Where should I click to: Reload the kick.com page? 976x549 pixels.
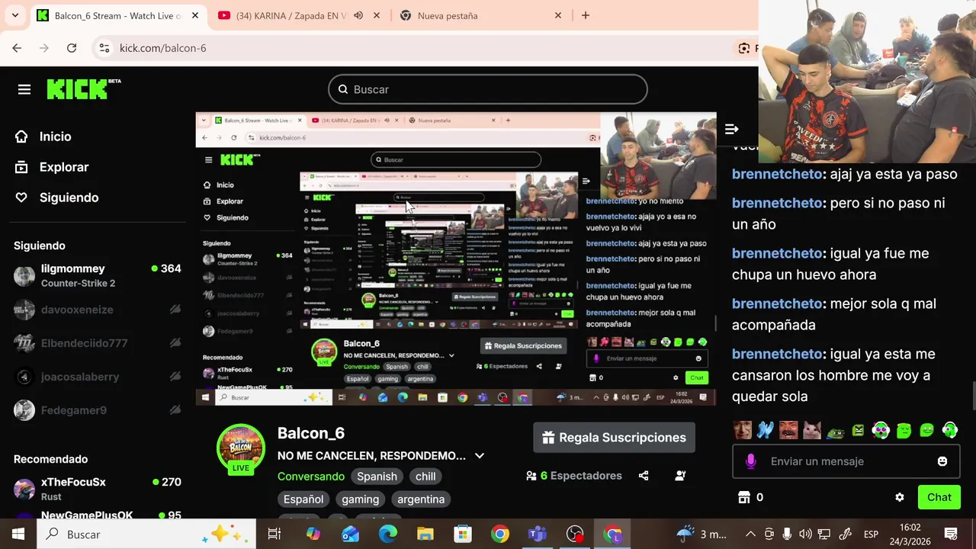(72, 48)
